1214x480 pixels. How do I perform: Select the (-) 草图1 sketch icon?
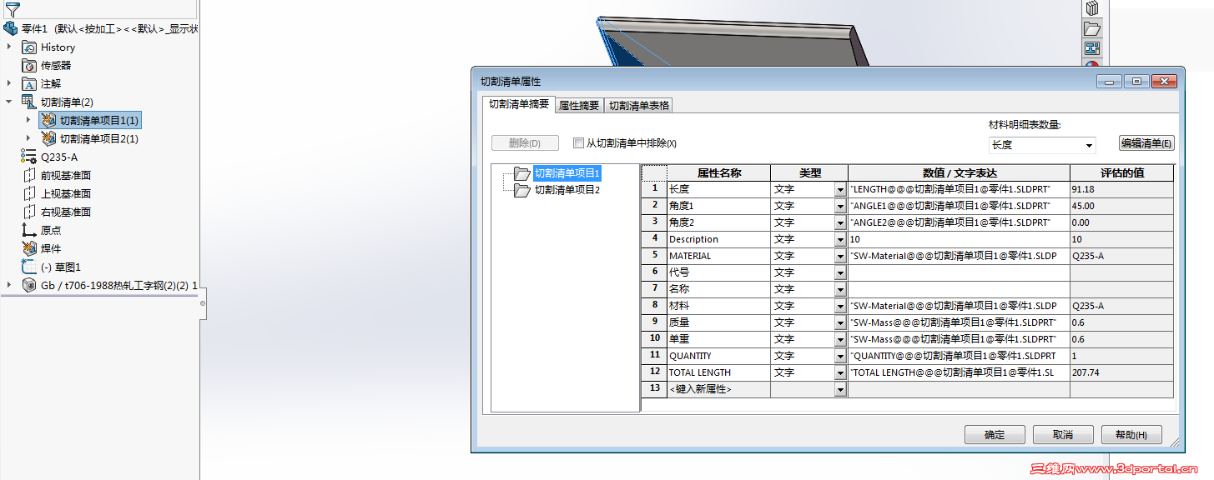tap(29, 267)
